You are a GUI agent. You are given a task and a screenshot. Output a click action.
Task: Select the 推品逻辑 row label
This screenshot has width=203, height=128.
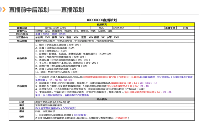coord(22,41)
